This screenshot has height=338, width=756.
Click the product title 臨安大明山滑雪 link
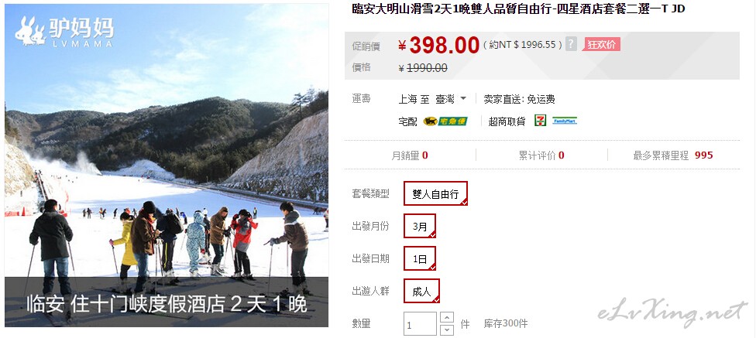518,9
